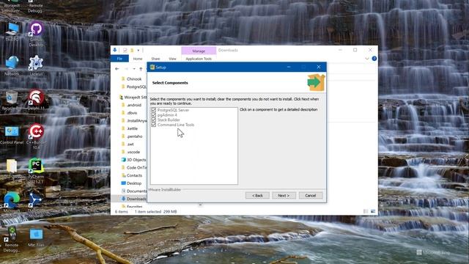Click Explorer back navigation arrow
Image resolution: width=469 pixels, height=264 pixels.
(117, 69)
